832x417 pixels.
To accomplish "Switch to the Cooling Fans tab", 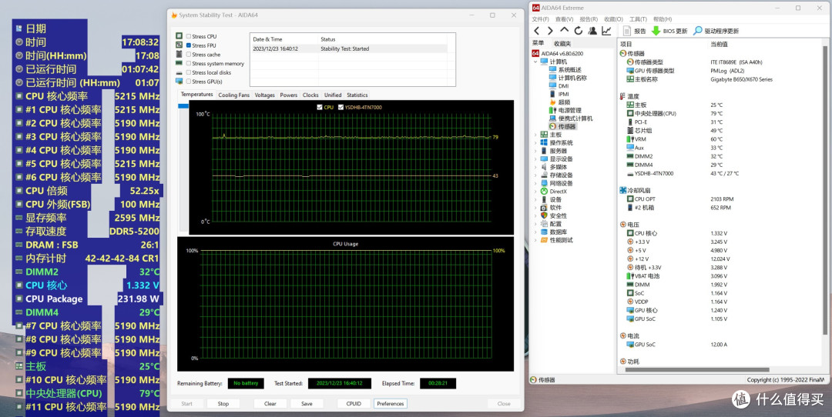I will [x=233, y=95].
